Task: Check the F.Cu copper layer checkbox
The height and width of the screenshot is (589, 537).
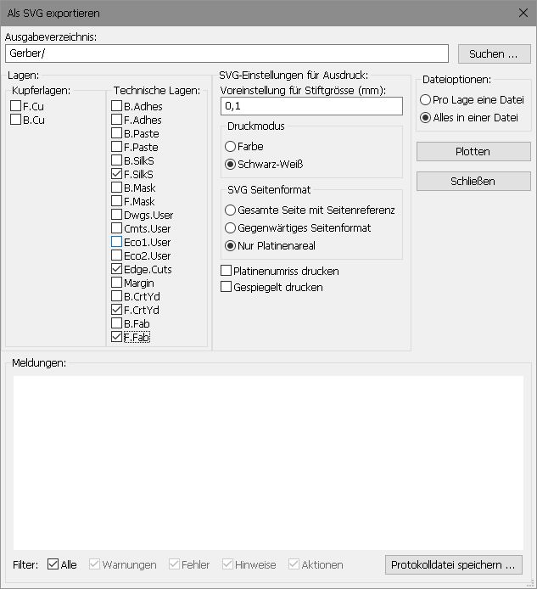Action: coord(16,106)
